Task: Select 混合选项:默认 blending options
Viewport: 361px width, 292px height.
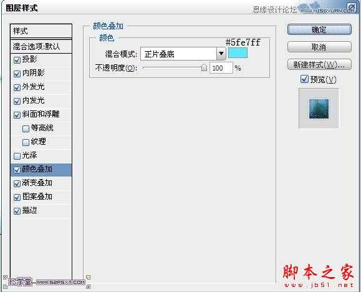Action: point(41,47)
